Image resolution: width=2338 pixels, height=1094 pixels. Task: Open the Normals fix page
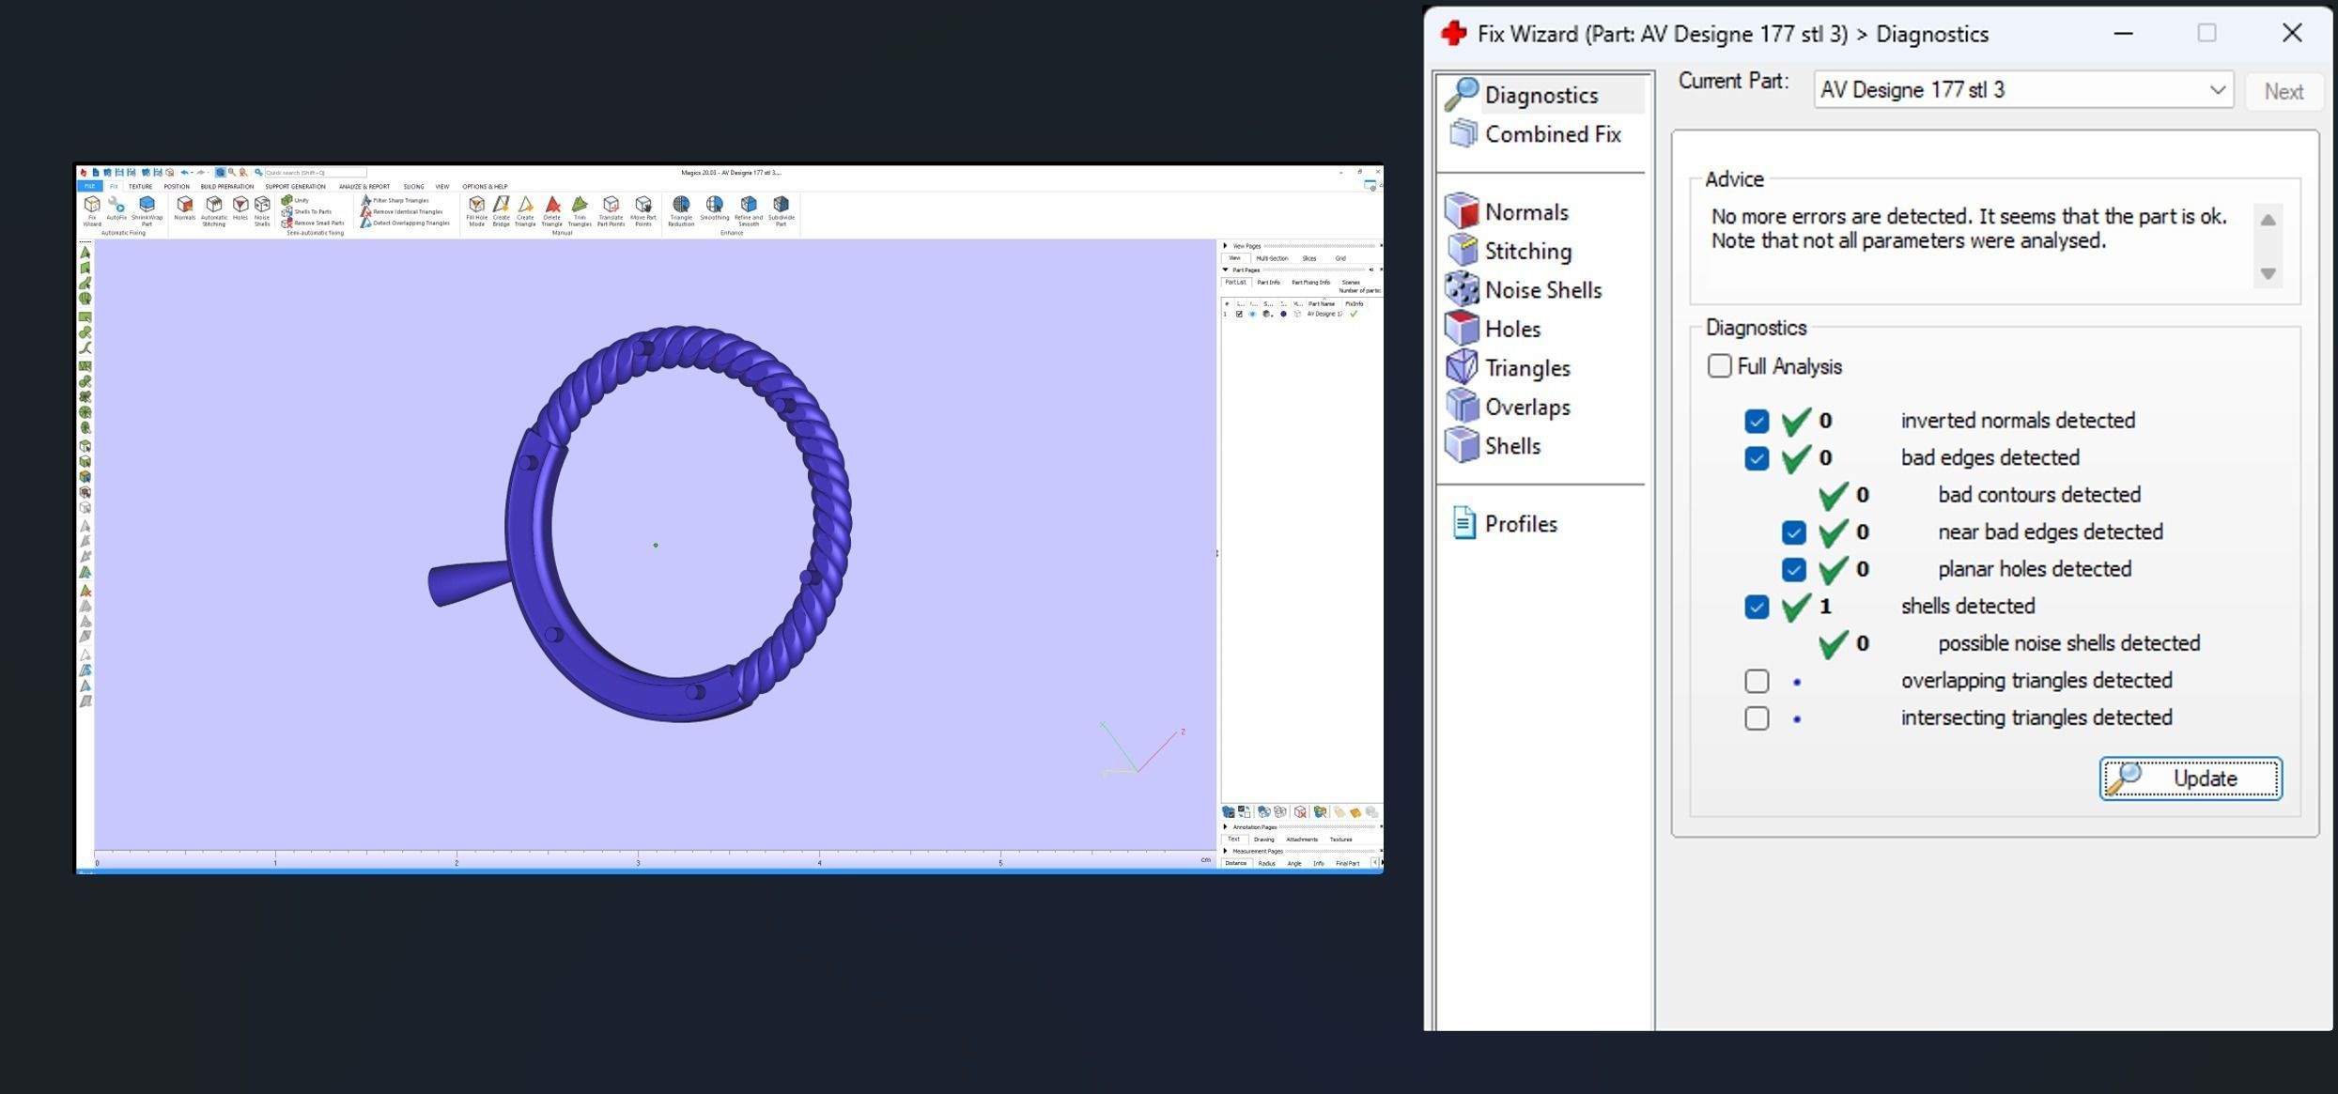(1525, 212)
